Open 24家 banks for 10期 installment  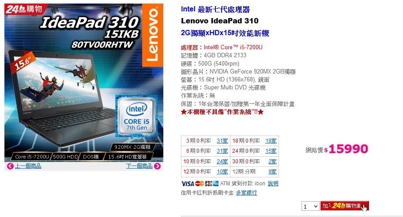pos(222,162)
